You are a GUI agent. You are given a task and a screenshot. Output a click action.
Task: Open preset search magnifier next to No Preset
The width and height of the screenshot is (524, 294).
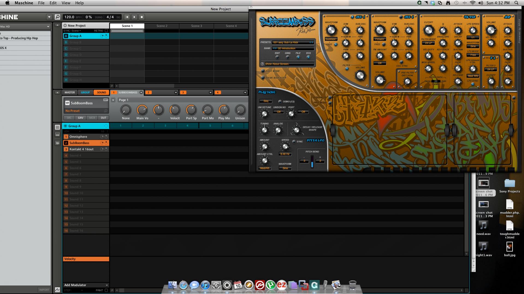[x=106, y=111]
